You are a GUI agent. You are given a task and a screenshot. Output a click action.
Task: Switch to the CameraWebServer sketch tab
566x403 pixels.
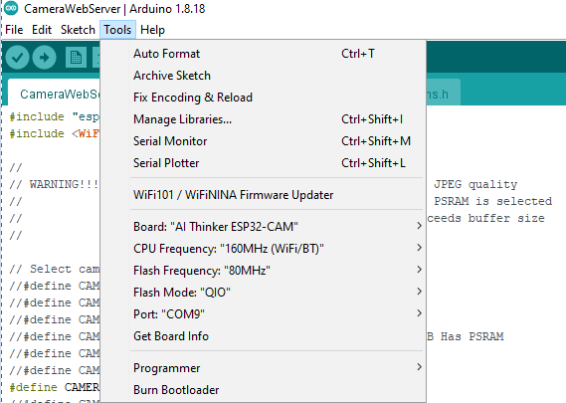54,93
